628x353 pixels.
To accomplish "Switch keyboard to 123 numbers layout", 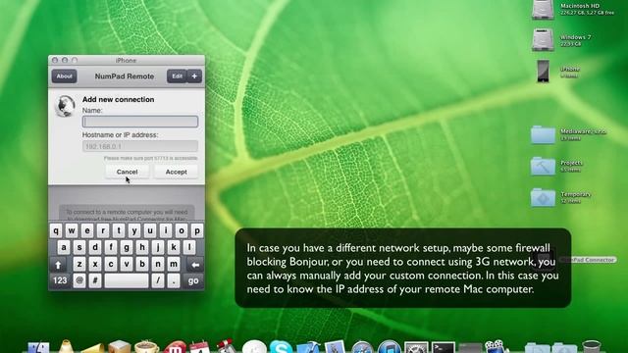I will coord(60,280).
